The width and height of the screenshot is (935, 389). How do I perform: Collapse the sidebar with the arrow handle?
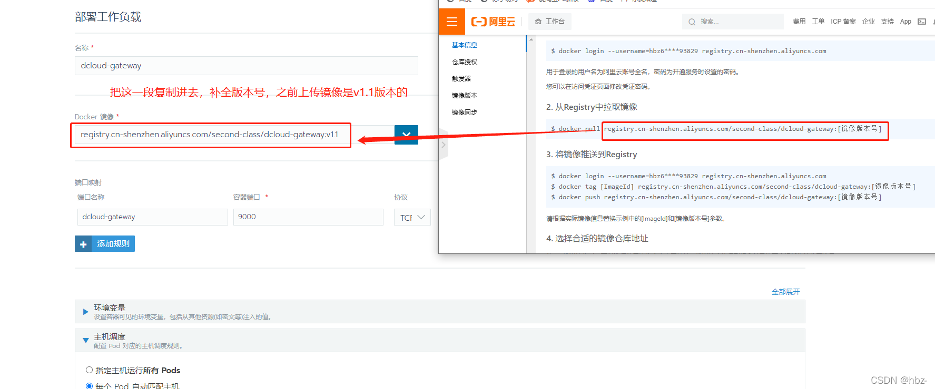[444, 145]
